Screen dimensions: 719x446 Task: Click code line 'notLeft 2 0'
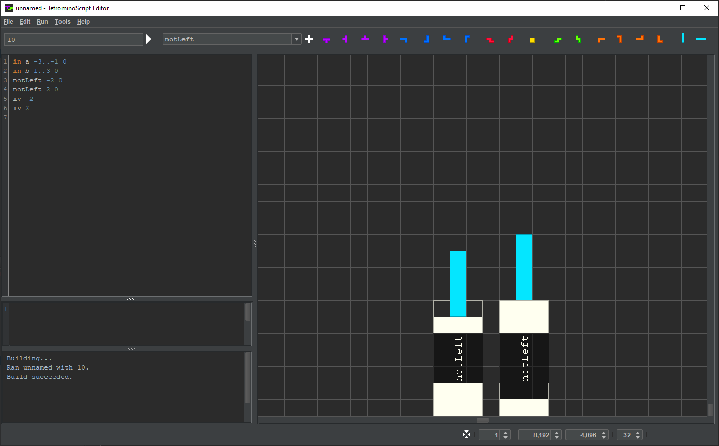[x=36, y=89]
